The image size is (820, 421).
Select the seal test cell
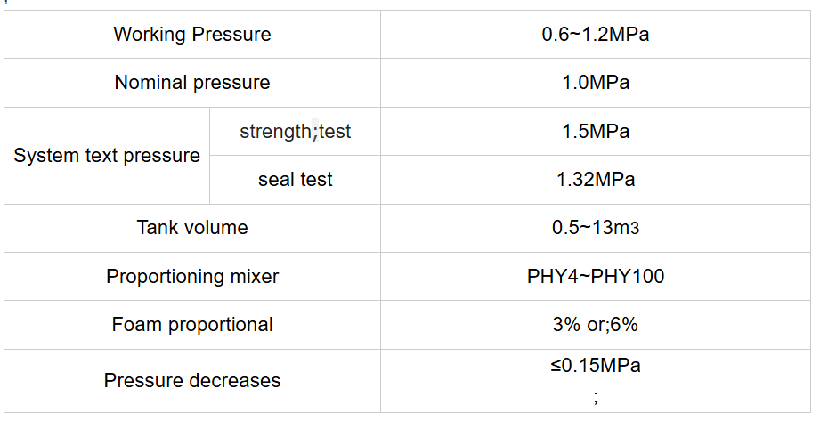[x=295, y=180]
